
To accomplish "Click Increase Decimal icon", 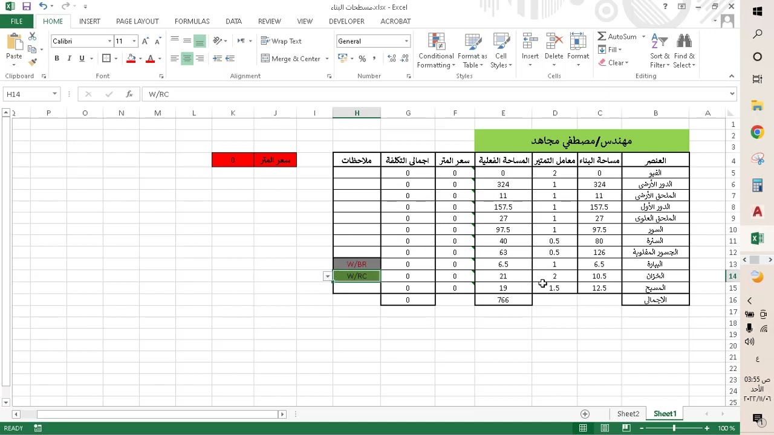I will coord(391,59).
